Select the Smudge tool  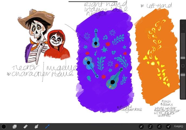(37, 126)
